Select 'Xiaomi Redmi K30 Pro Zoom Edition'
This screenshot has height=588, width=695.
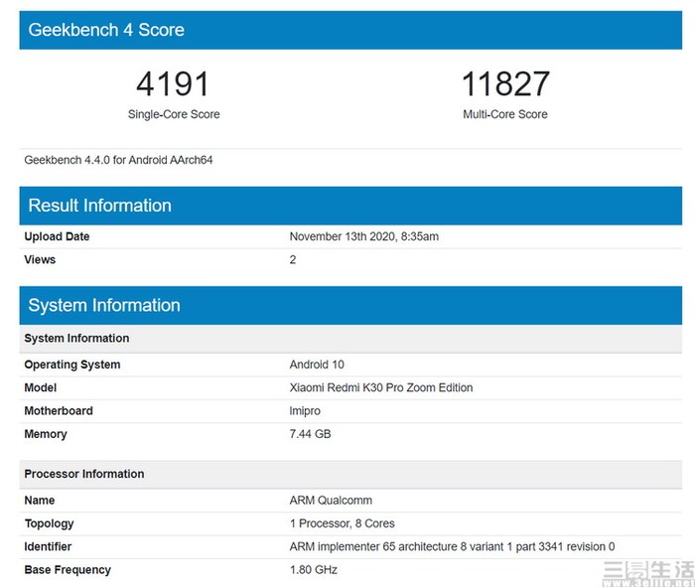coord(381,388)
